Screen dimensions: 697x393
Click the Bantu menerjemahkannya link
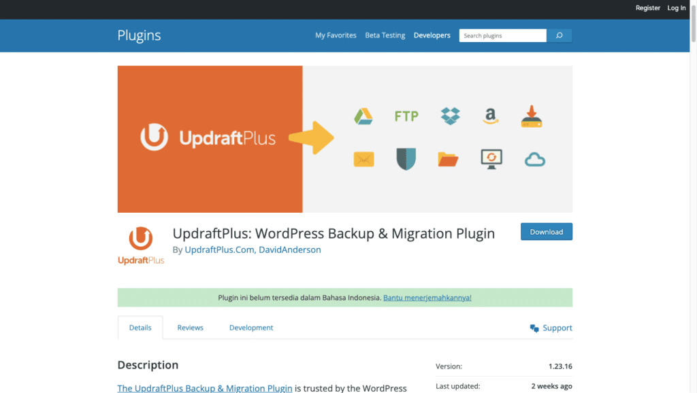pyautogui.click(x=427, y=298)
